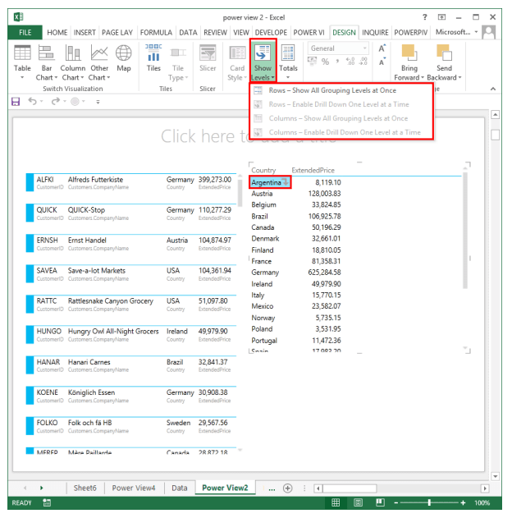Switch to Normal view in status bar
512x518 pixels.
[x=336, y=502]
